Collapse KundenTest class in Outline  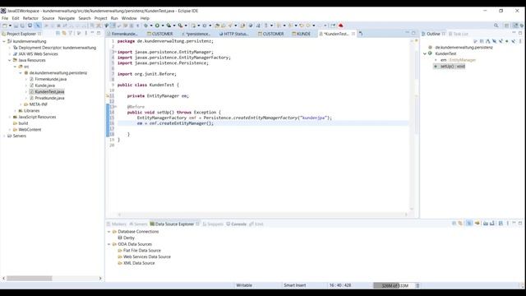(x=425, y=53)
